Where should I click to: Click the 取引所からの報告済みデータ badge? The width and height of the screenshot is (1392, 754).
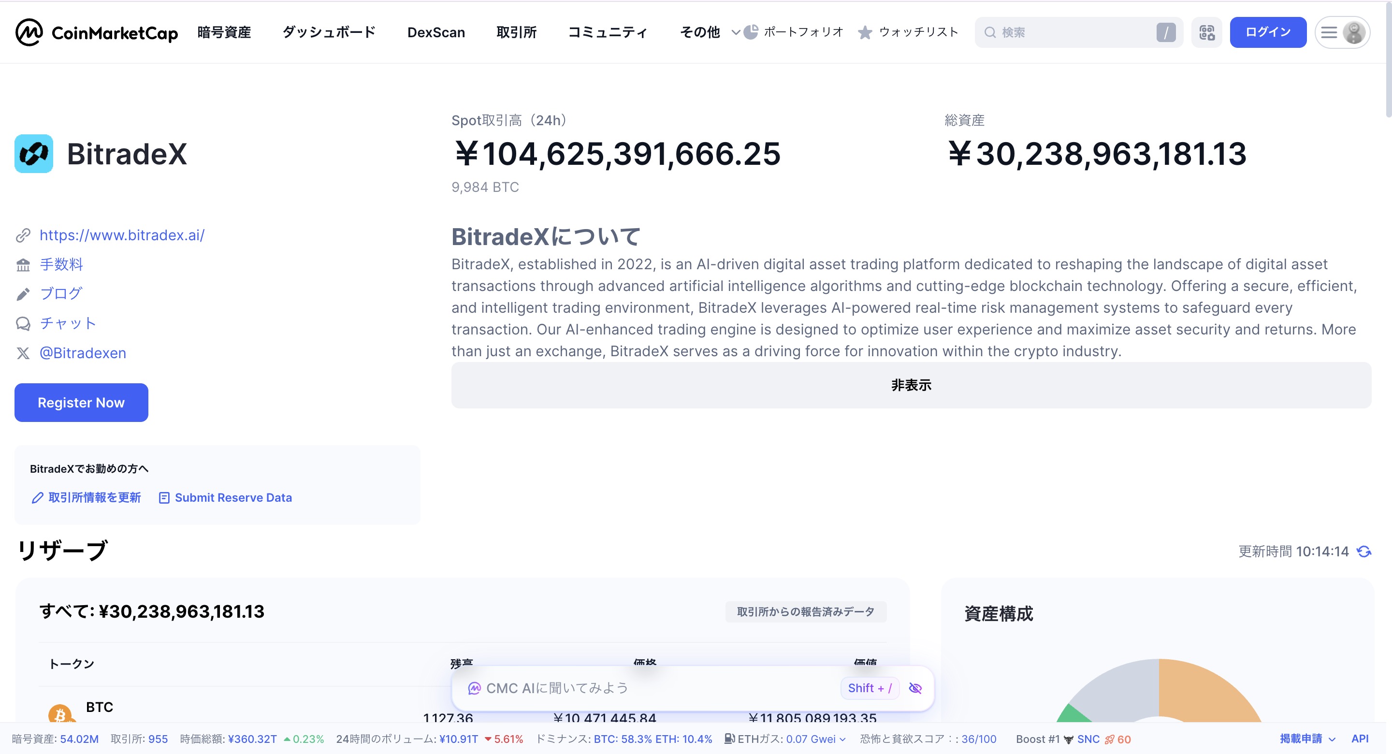point(805,612)
